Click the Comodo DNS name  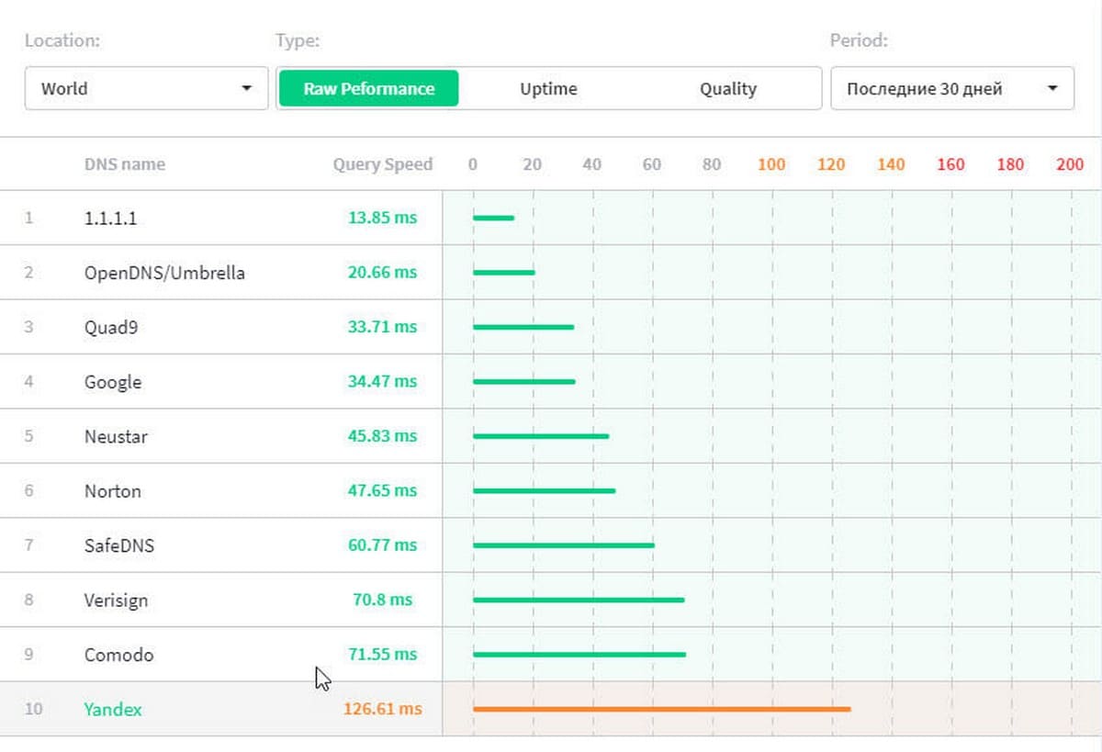pos(118,655)
